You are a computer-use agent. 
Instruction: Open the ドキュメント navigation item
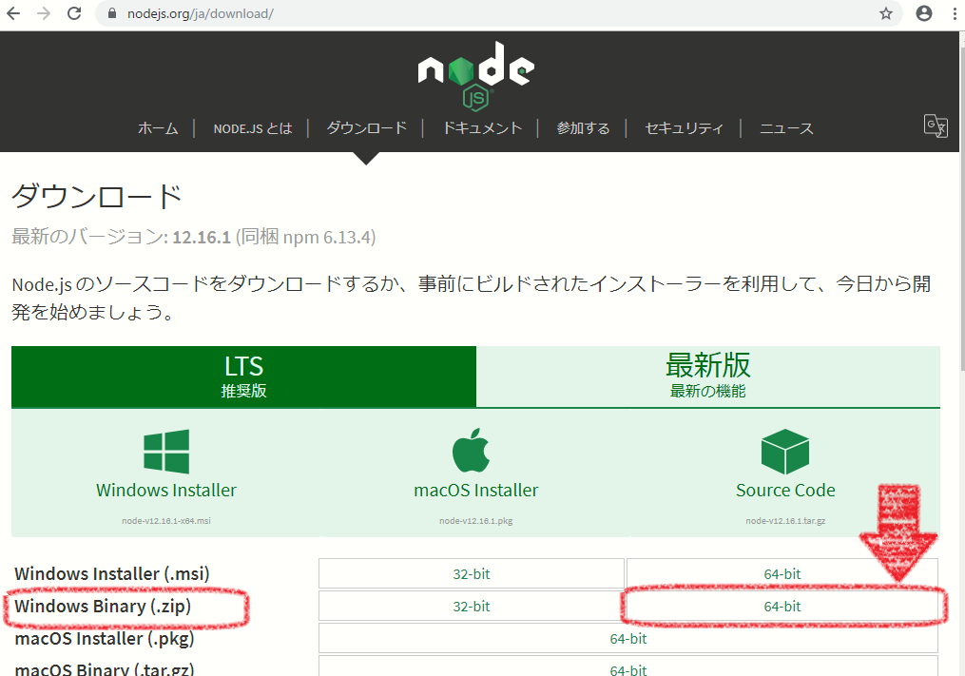483,128
